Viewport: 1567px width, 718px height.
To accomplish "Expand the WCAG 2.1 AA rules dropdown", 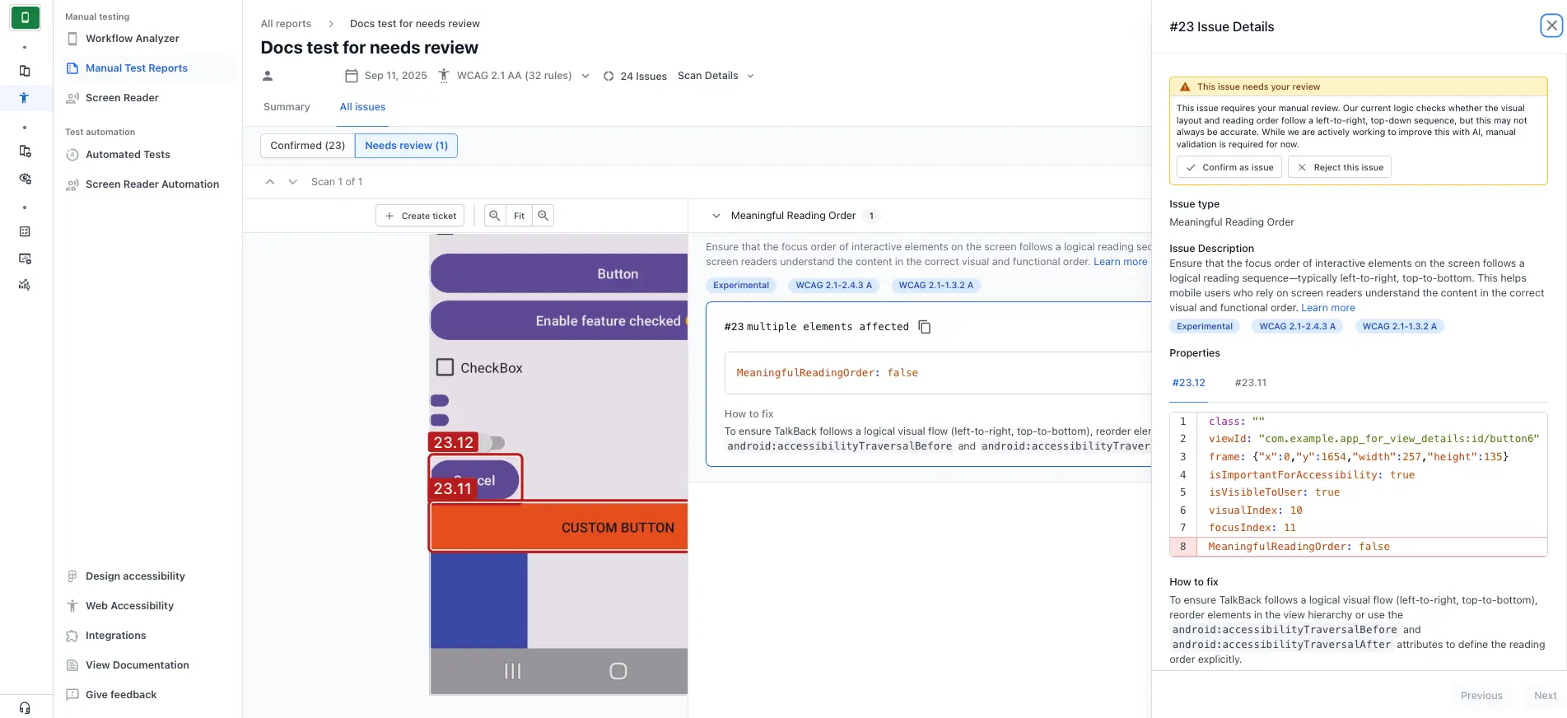I will click(585, 76).
